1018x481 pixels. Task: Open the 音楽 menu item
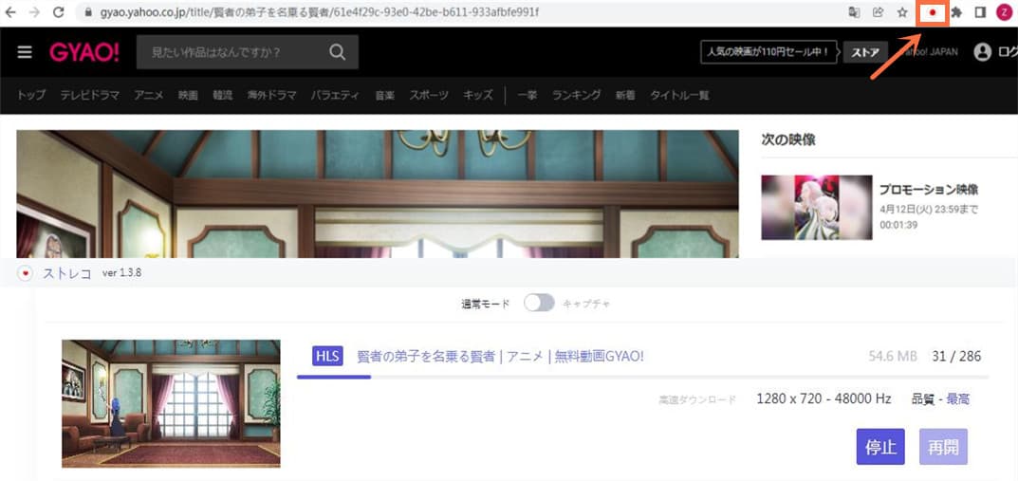[384, 96]
